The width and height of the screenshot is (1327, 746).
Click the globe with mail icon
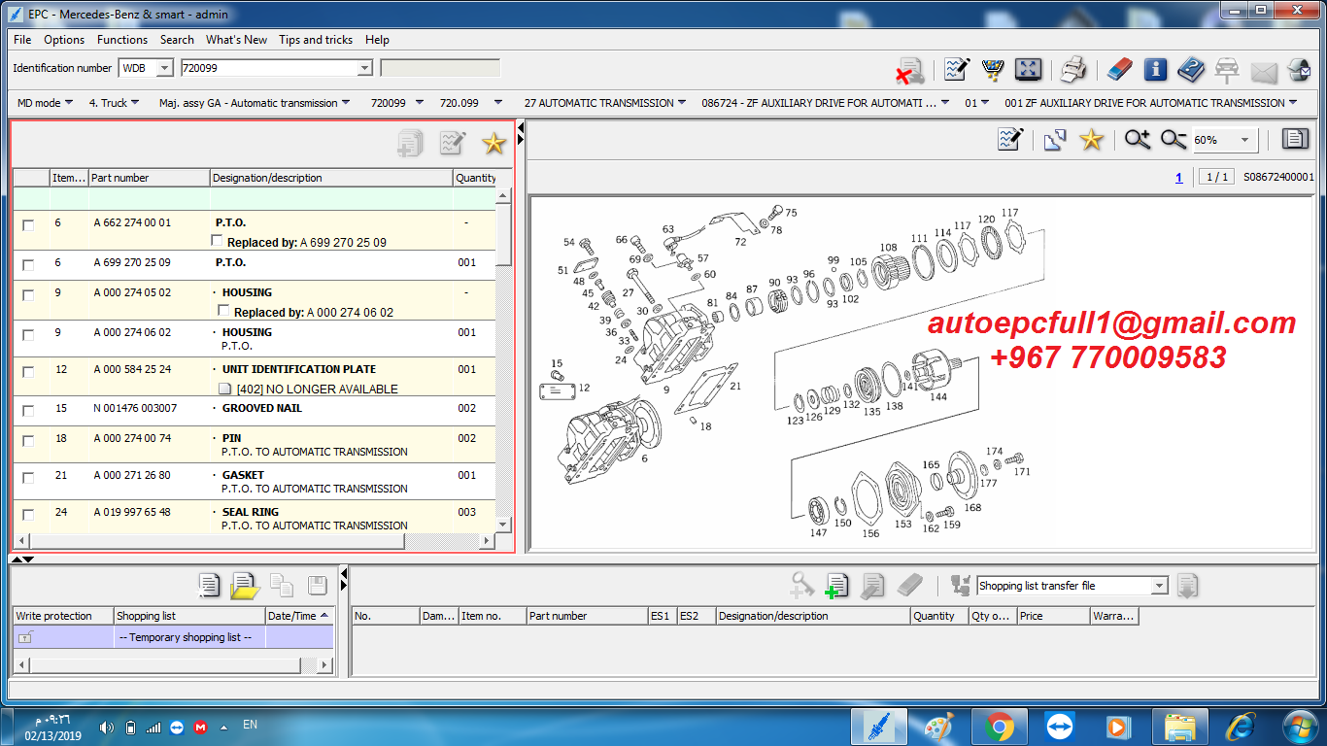click(1299, 69)
